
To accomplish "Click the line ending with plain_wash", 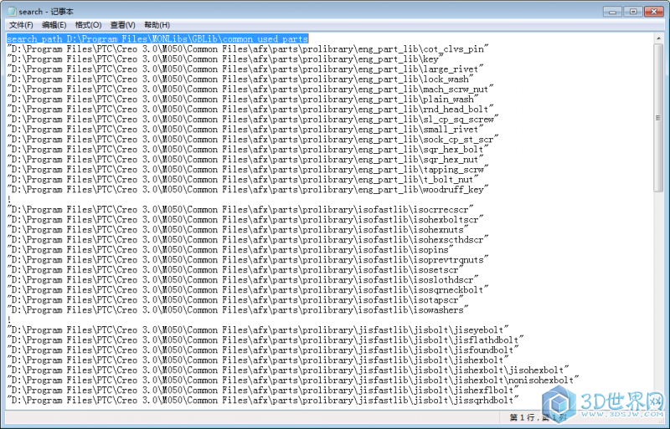I will point(243,99).
